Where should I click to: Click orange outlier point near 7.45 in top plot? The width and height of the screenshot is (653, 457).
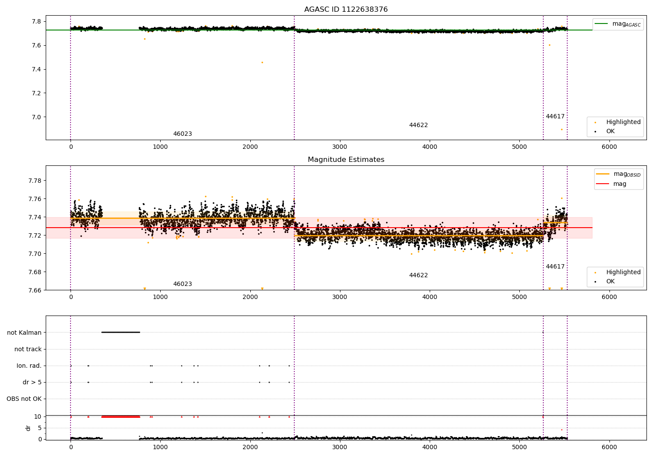[262, 62]
